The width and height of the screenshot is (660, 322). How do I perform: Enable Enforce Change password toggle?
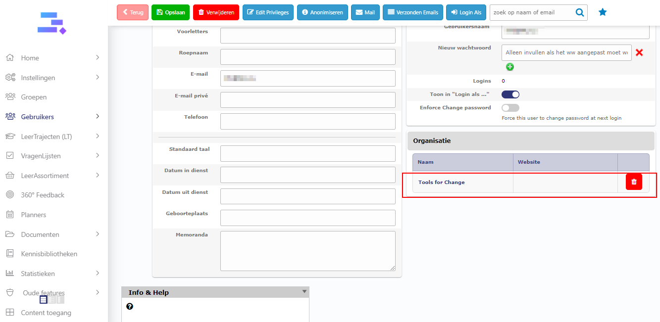[x=510, y=108]
